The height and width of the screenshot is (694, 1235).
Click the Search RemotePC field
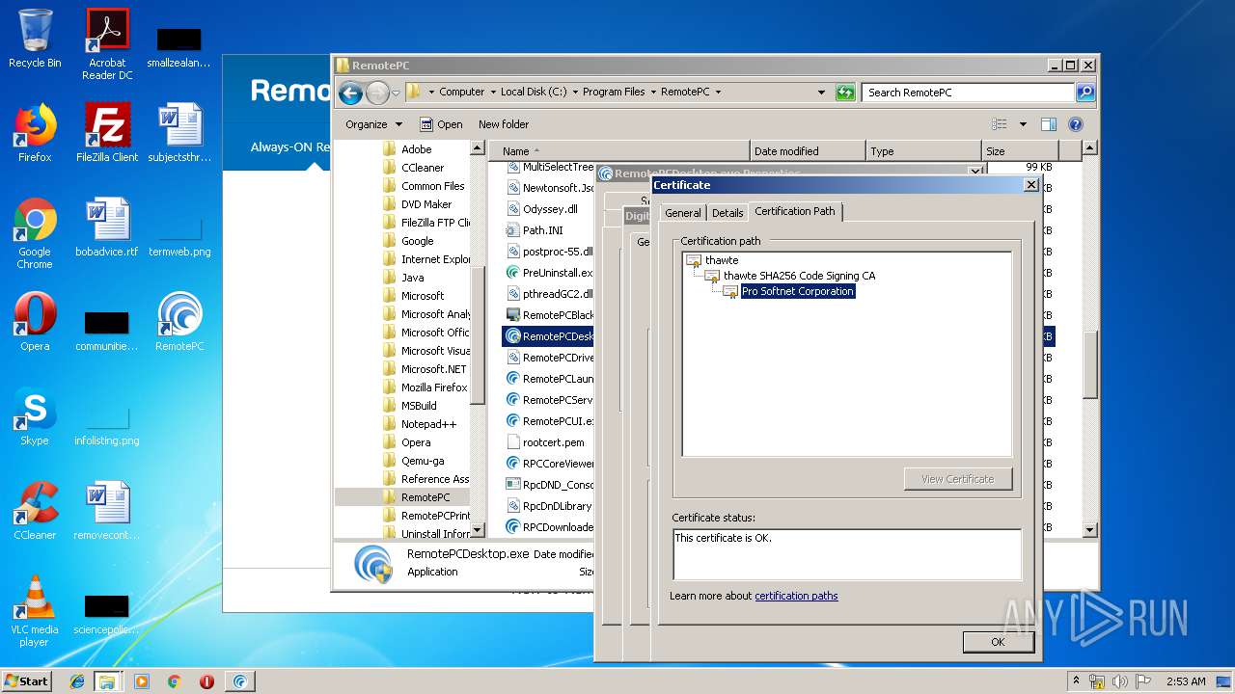tap(968, 93)
